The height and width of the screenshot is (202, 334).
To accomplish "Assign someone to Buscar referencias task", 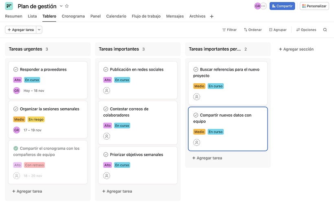I will (x=197, y=97).
